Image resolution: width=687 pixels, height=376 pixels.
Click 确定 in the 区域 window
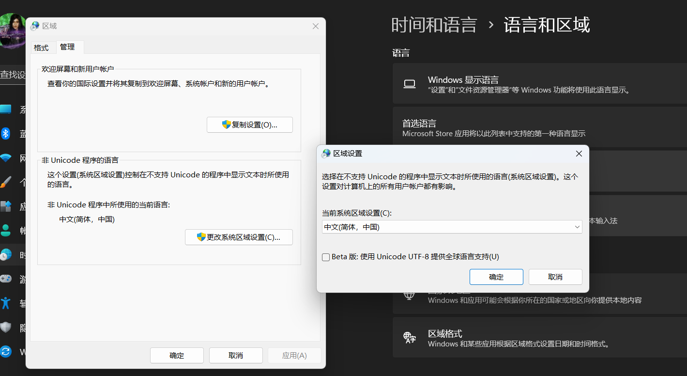click(x=177, y=355)
